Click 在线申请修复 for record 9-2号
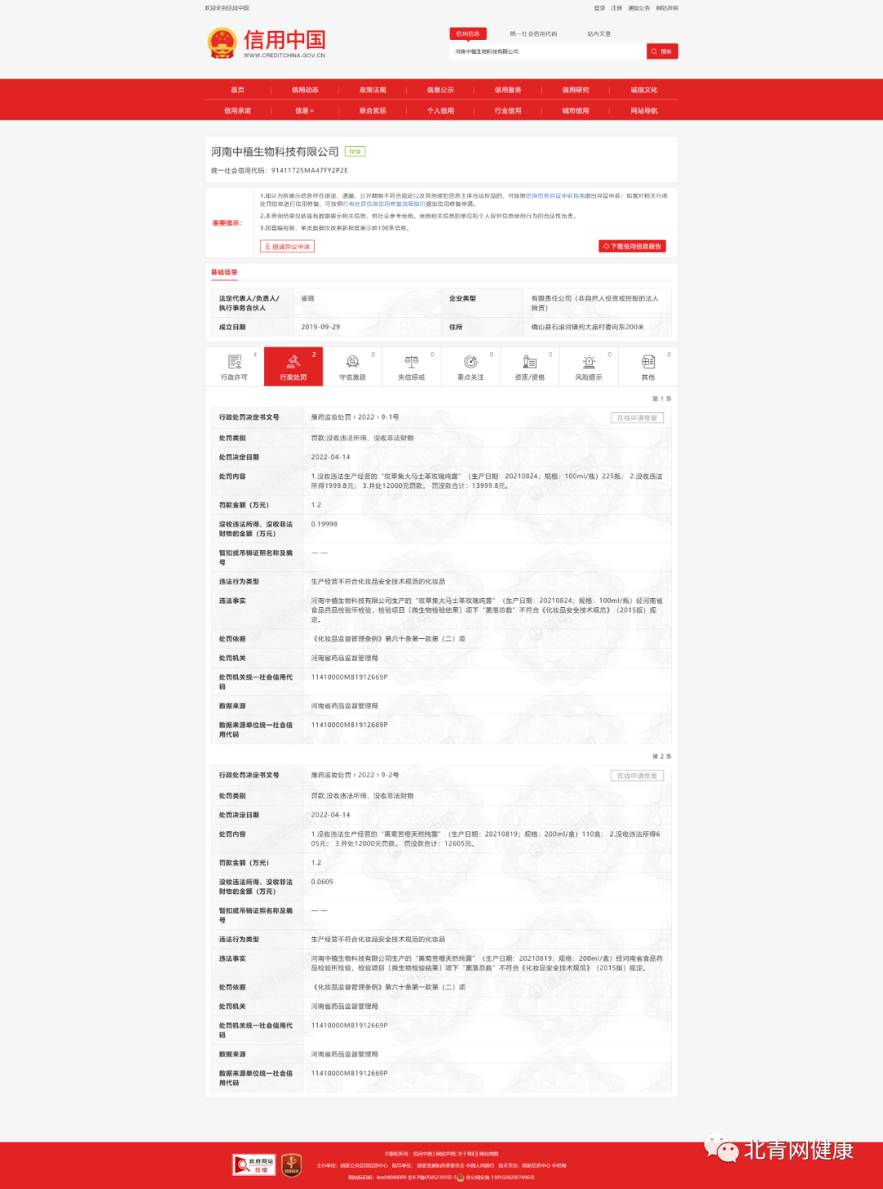The height and width of the screenshot is (1189, 883). 637,776
